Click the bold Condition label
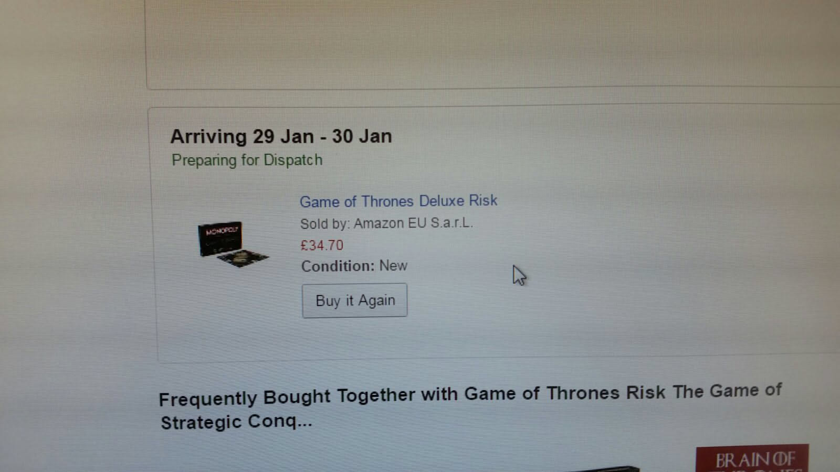This screenshot has width=840, height=472. click(x=338, y=266)
